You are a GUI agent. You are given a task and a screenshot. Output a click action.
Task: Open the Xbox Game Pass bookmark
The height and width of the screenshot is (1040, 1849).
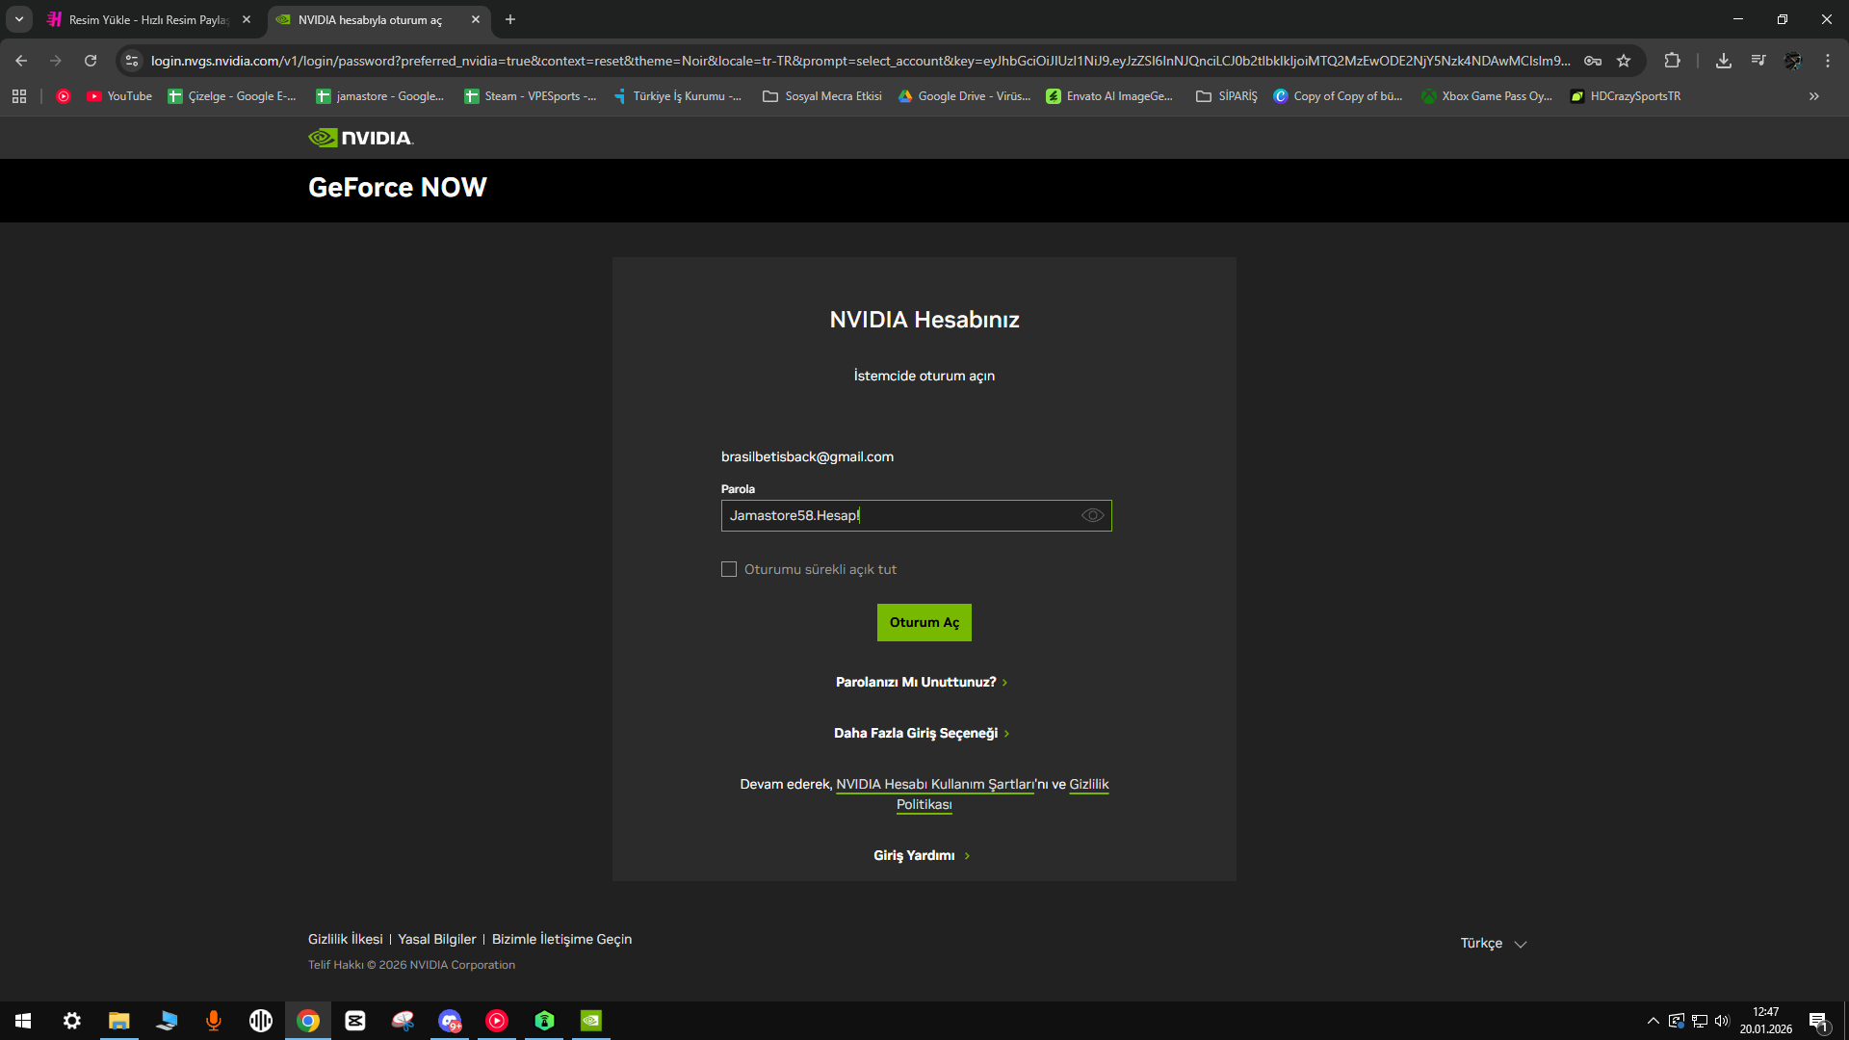coord(1487,96)
